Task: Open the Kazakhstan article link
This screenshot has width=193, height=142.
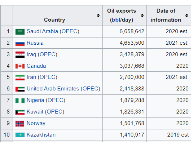Action: click(41, 135)
